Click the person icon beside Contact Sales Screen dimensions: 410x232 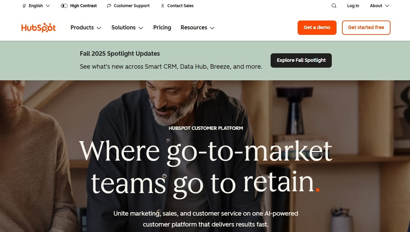[162, 6]
